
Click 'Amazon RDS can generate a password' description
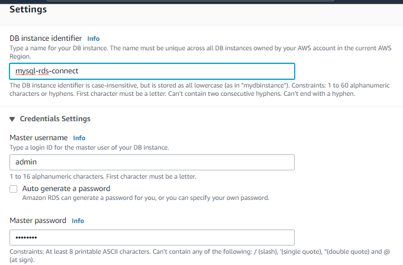click(x=146, y=198)
